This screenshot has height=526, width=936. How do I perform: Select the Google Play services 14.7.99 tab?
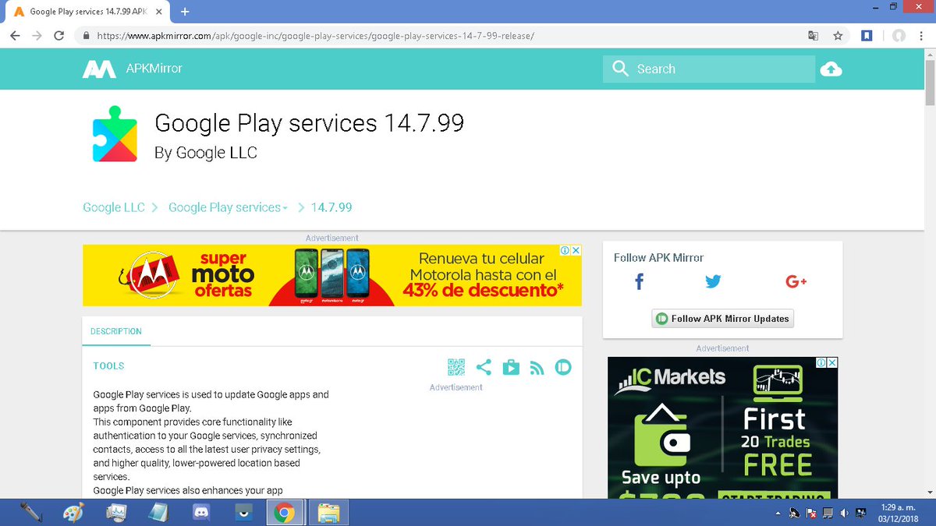[86, 12]
